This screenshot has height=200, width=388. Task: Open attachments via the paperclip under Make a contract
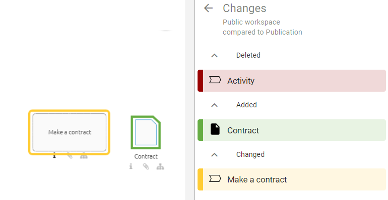point(69,156)
